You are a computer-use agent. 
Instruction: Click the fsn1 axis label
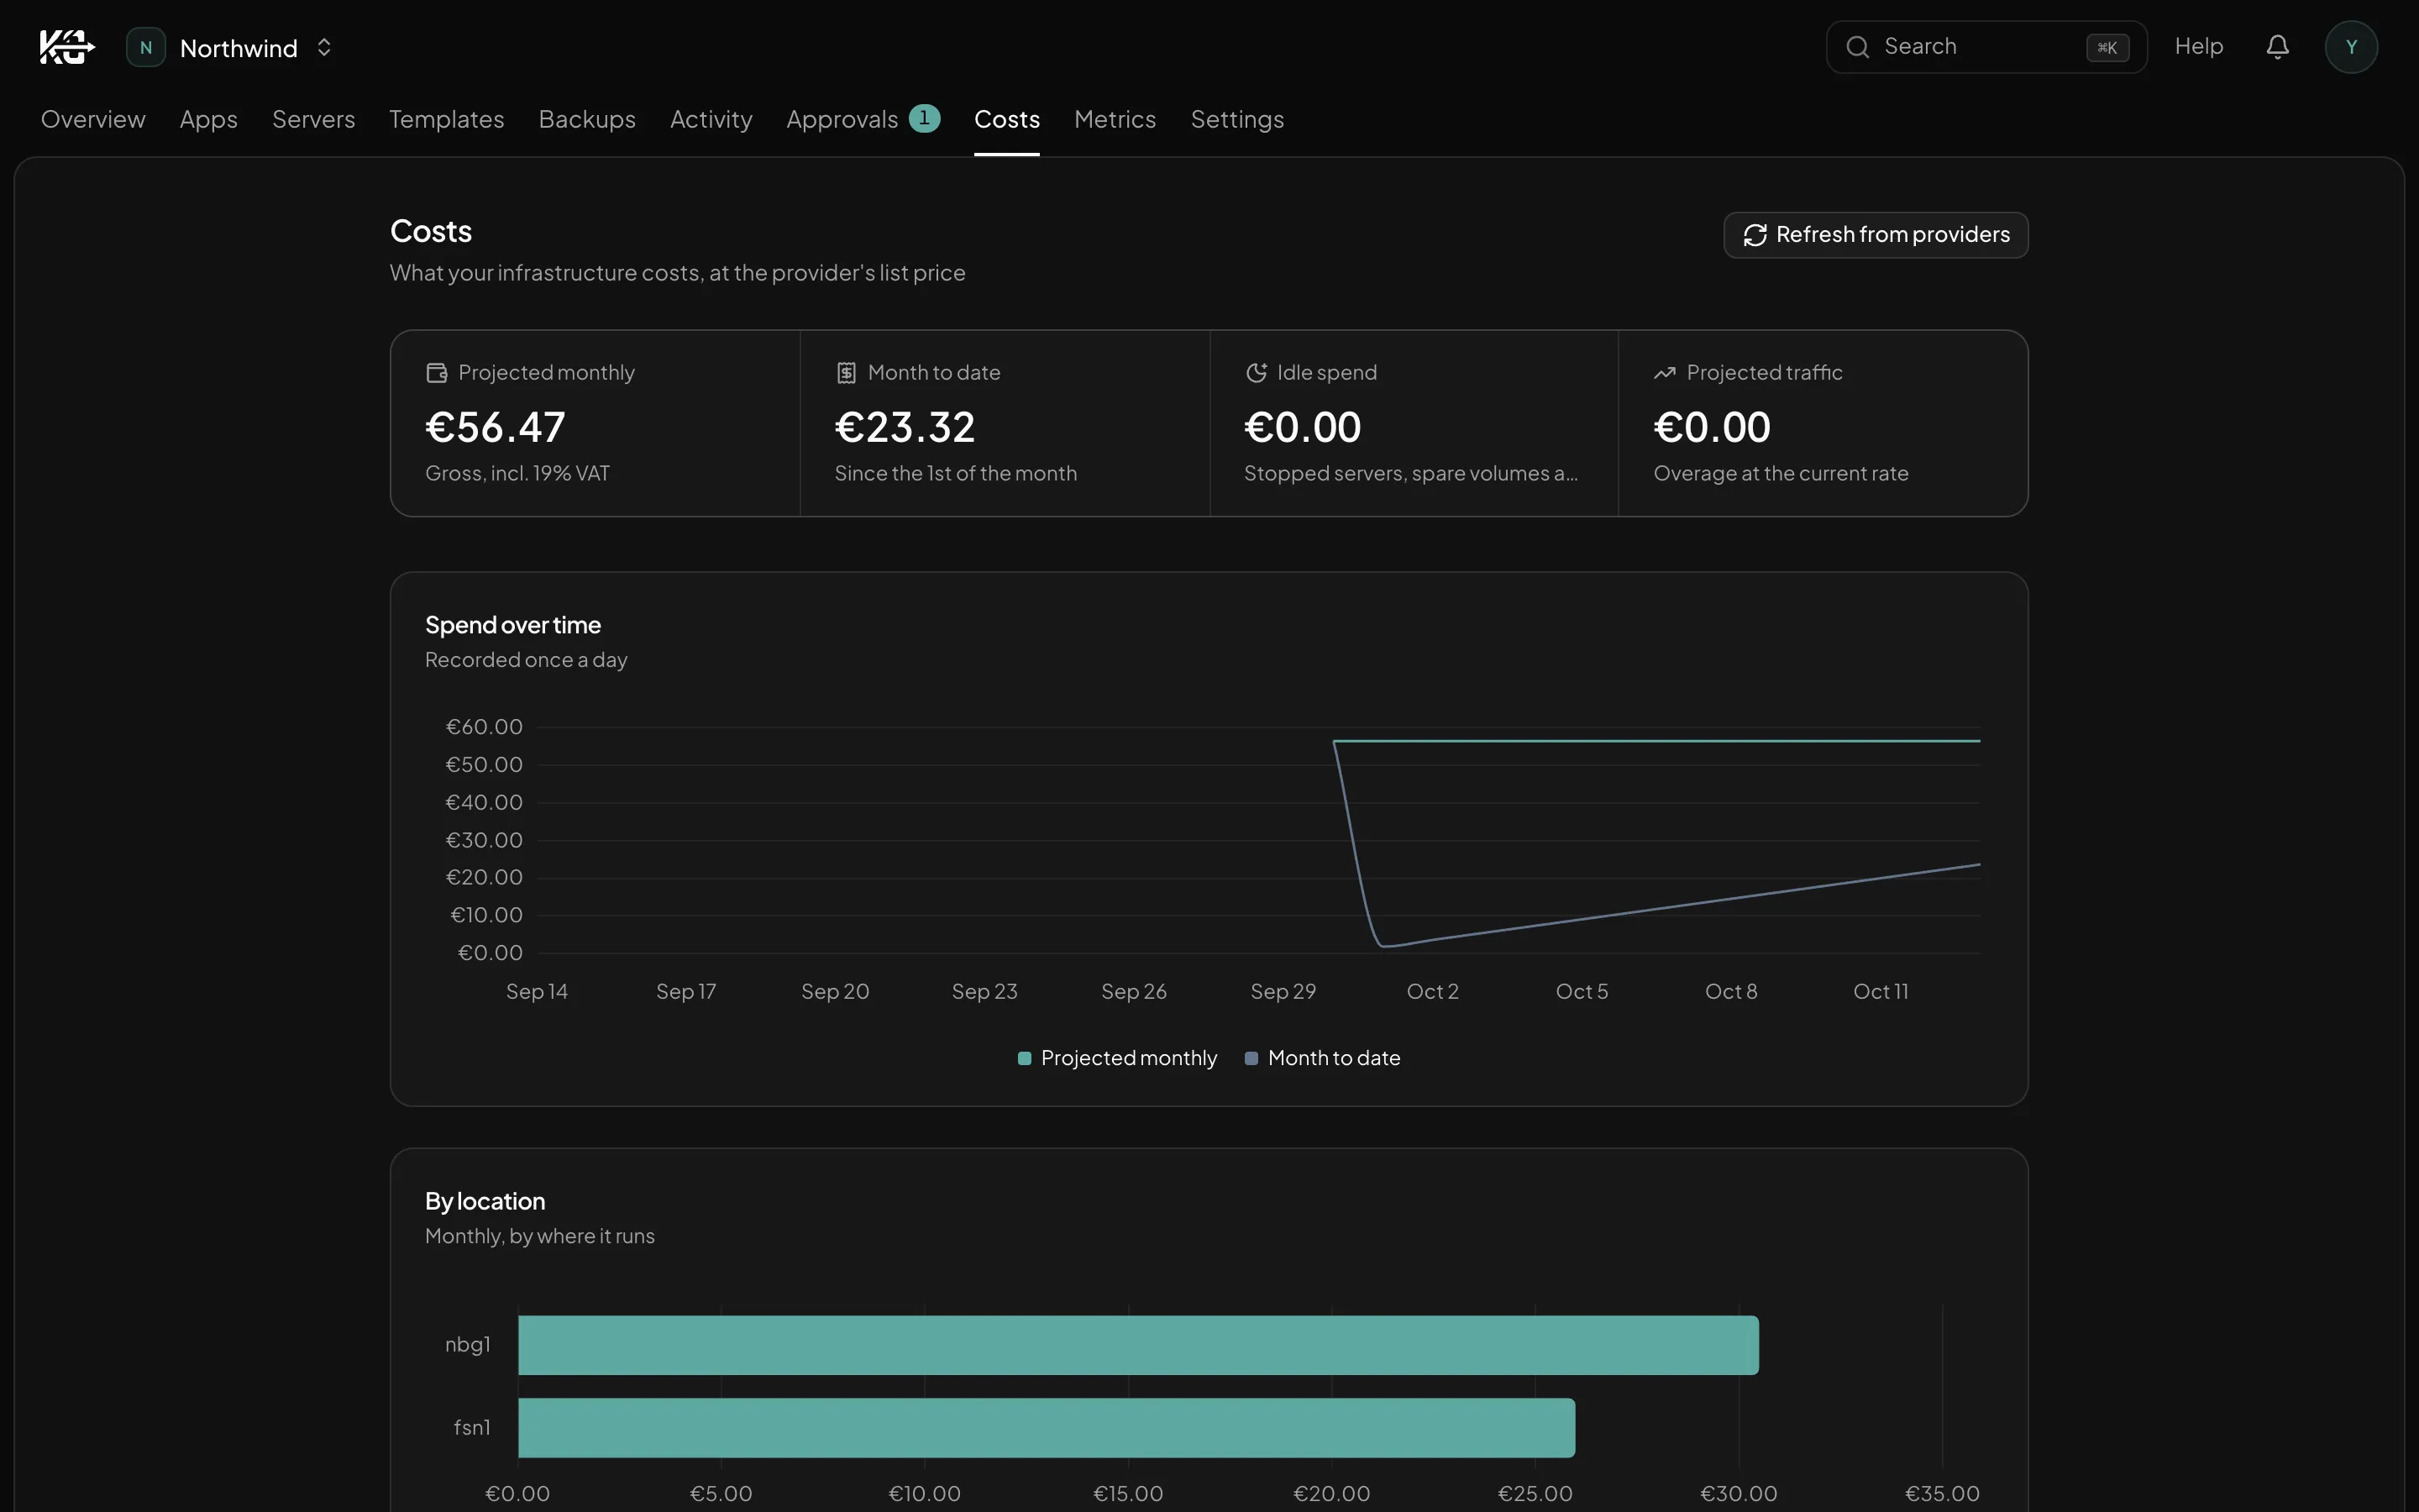point(472,1428)
